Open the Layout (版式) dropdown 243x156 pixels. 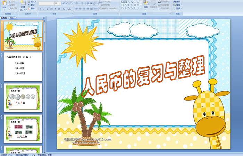click(32, 2)
